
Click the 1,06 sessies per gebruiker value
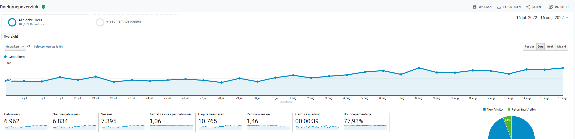(156, 121)
